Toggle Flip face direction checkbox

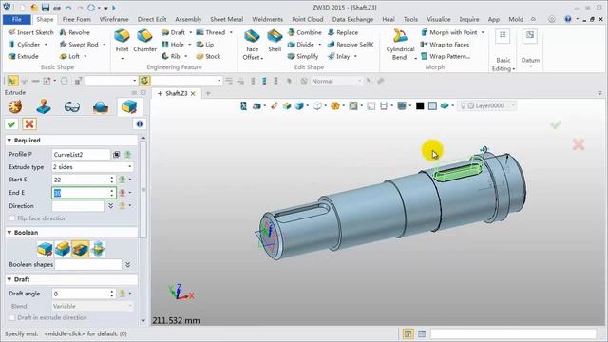click(x=12, y=218)
